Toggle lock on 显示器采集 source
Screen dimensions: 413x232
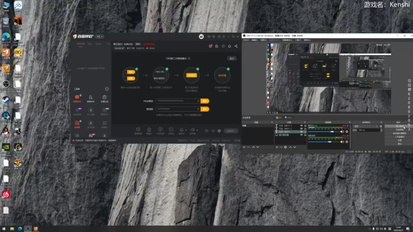pos(305,135)
